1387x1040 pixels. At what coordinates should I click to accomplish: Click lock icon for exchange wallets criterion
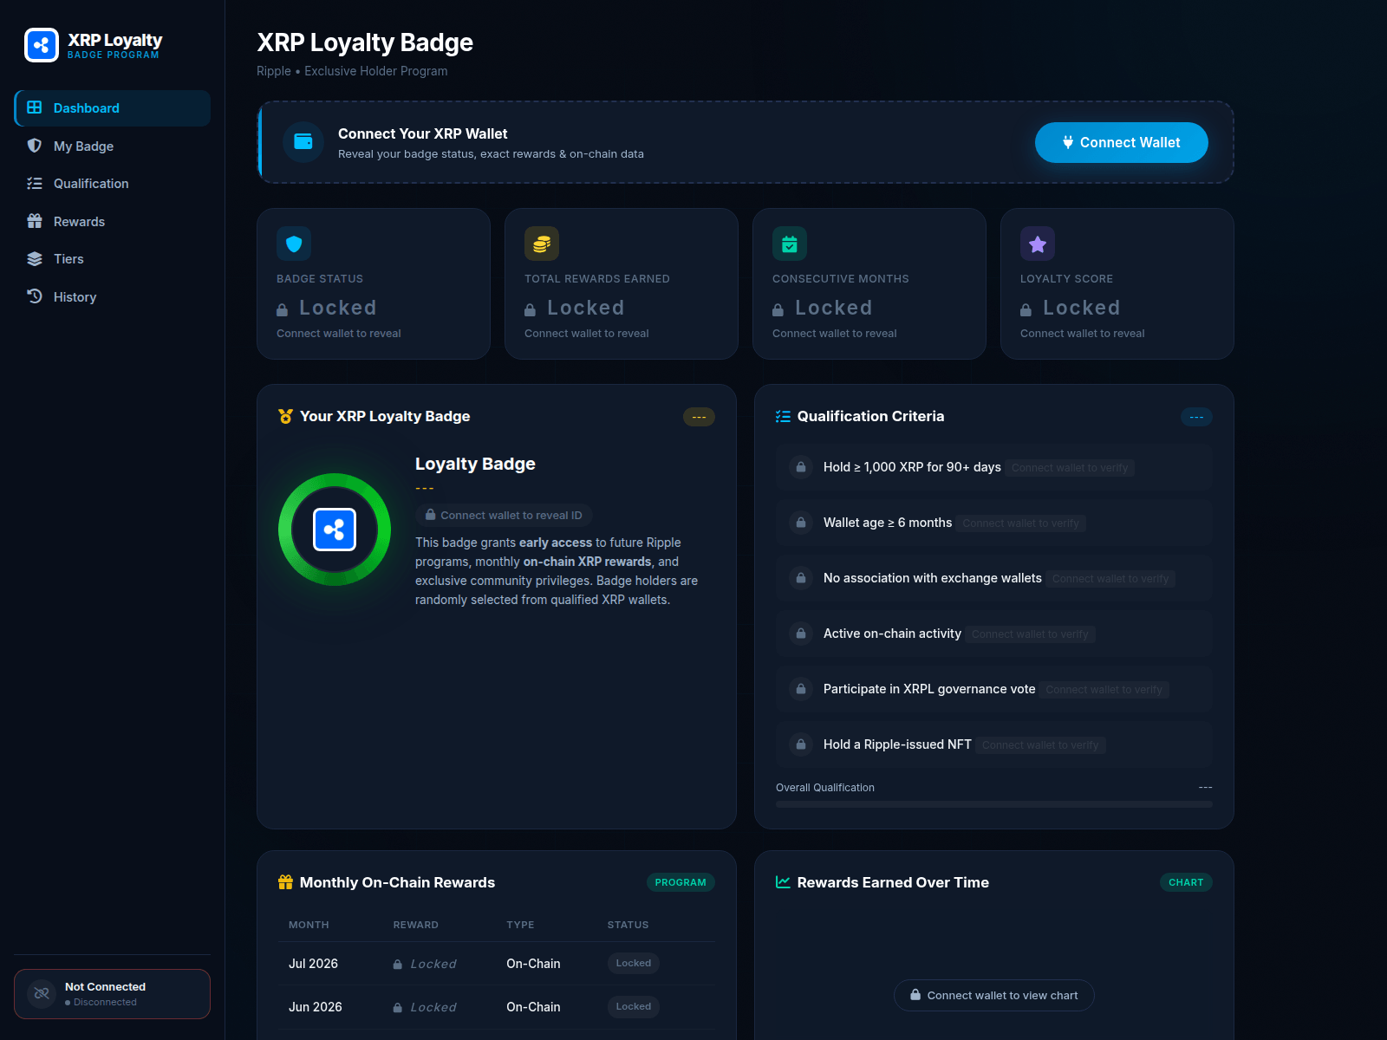coord(801,578)
